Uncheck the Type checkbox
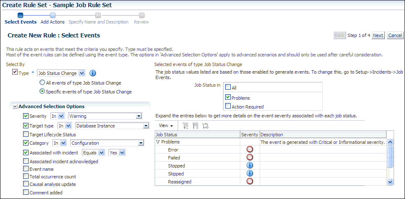This screenshot has height=199, width=405. coord(15,72)
